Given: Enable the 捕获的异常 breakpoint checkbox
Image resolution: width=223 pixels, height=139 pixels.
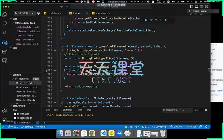Looking at the screenshot, I should [15, 114].
